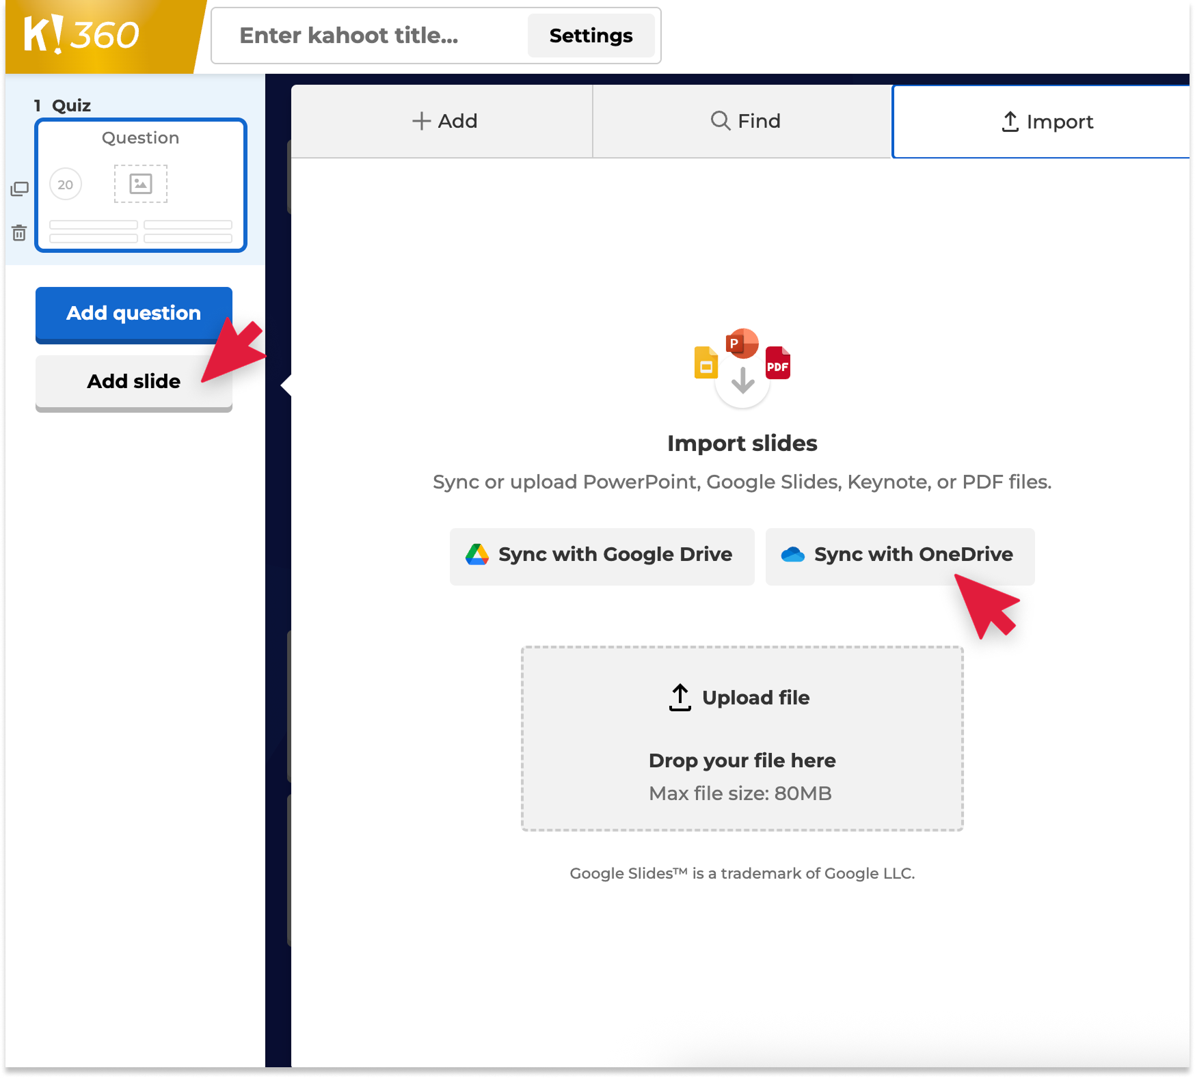Switch to the Add tab
The width and height of the screenshot is (1195, 1085).
pos(442,121)
